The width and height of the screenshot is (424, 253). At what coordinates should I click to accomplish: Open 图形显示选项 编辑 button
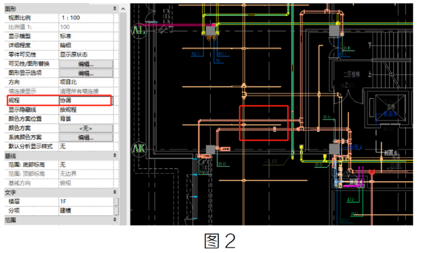86,73
